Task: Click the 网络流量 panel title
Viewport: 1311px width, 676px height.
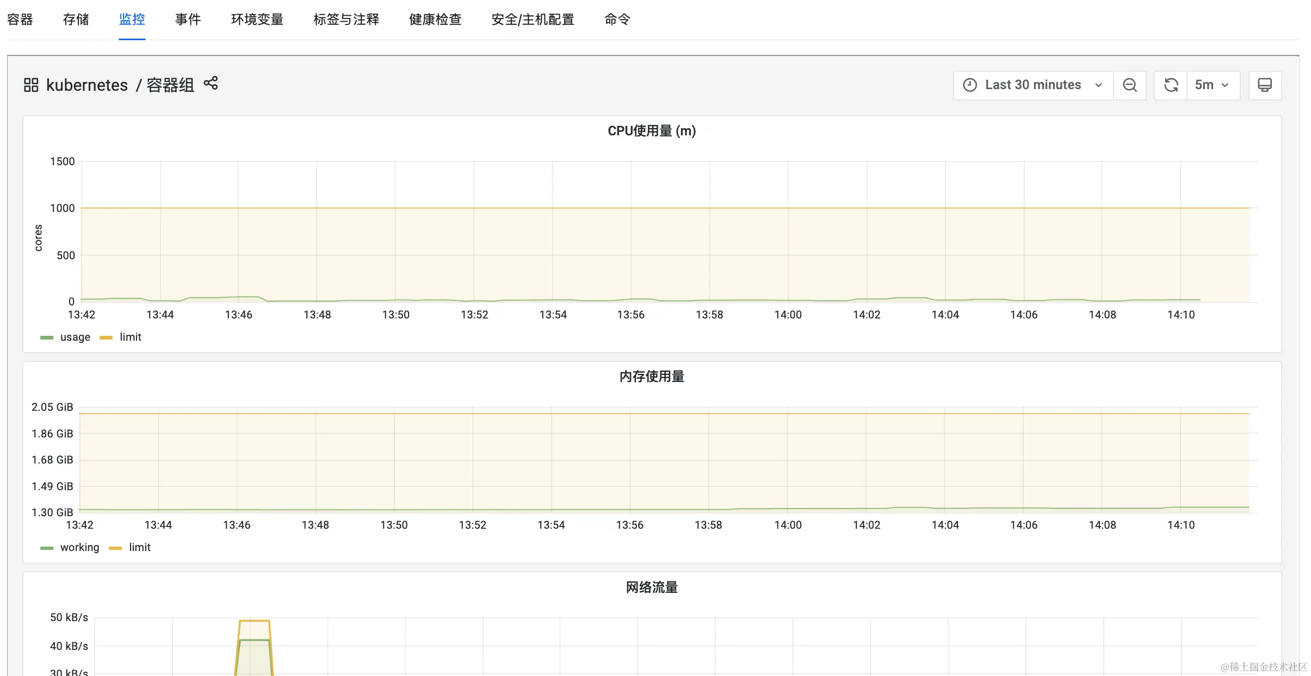Action: point(651,587)
